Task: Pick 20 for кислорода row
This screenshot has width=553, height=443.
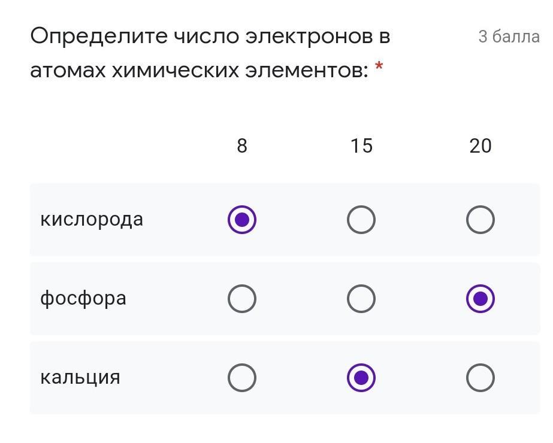Action: point(480,220)
